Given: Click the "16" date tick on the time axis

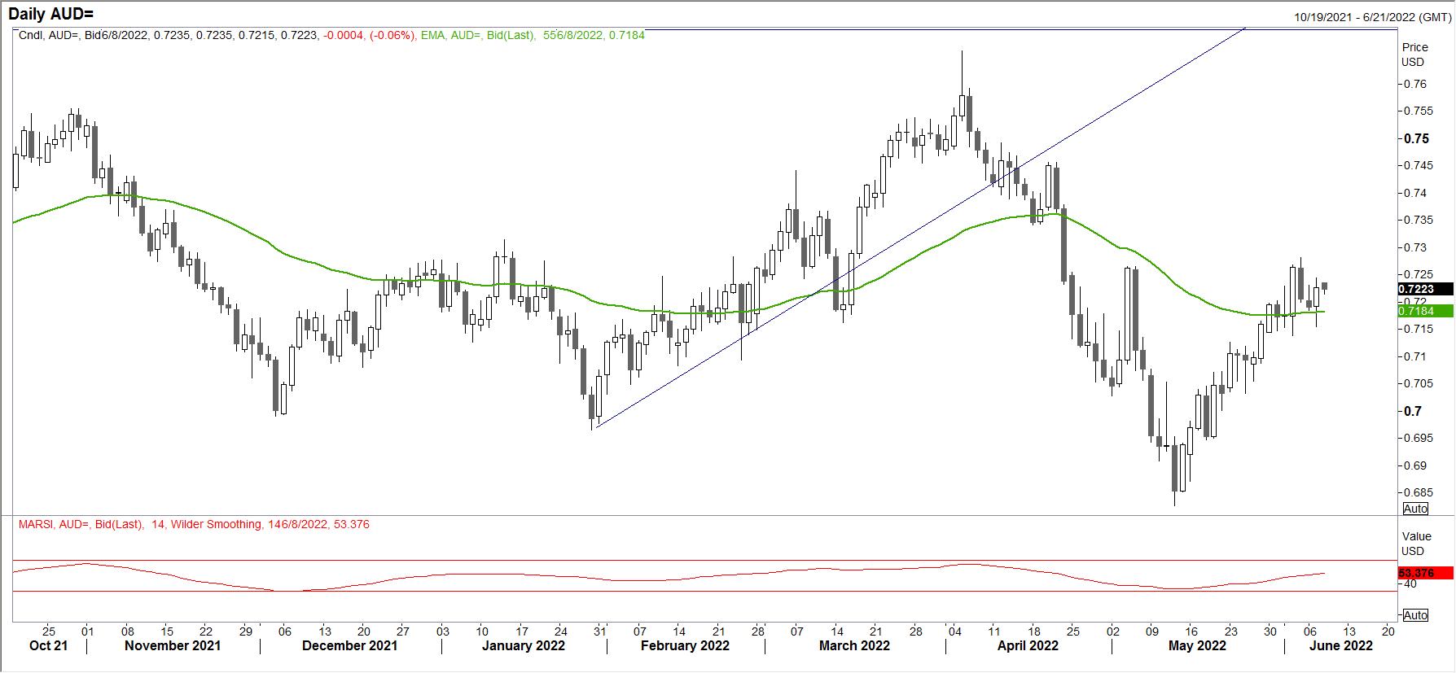Looking at the screenshot, I should coord(1191,631).
